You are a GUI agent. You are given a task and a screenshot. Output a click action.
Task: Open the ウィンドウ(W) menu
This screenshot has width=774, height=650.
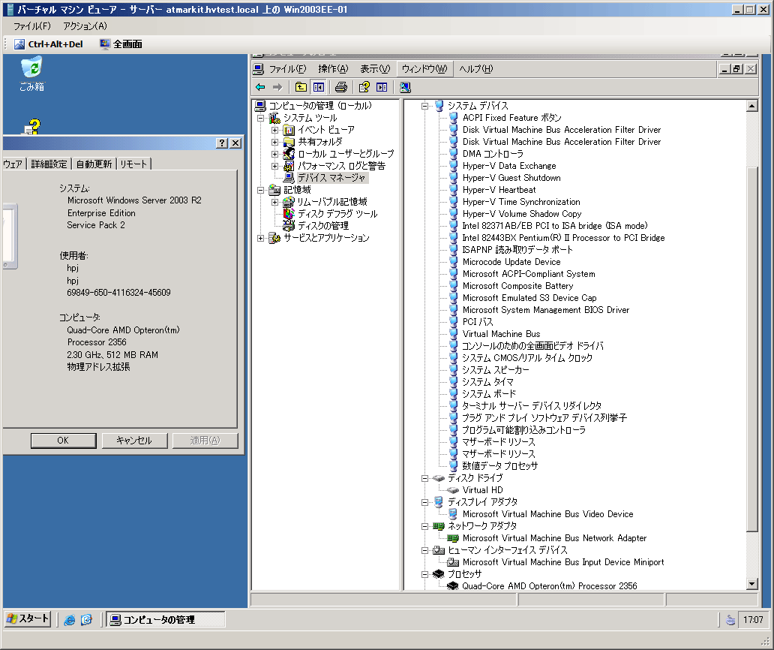424,69
